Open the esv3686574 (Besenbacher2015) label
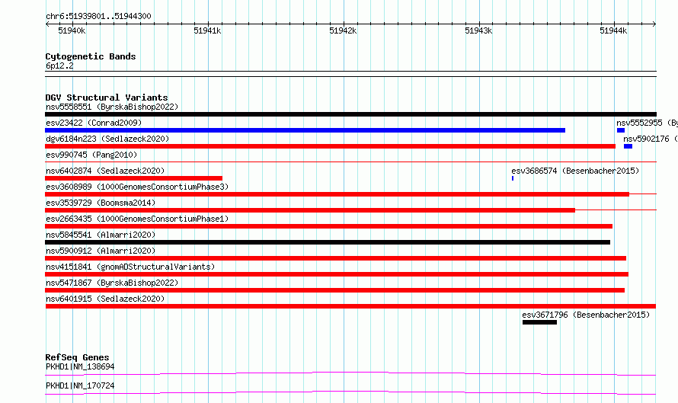The width and height of the screenshot is (678, 403). click(x=575, y=171)
